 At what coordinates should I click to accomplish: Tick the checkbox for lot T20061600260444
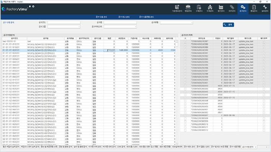click(185, 89)
